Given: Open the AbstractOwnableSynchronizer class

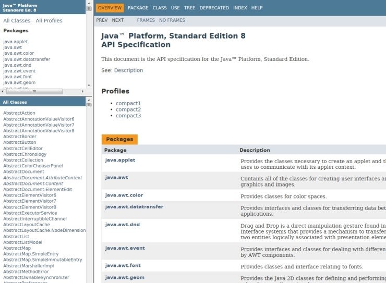Looking at the screenshot, I should click(36, 278).
